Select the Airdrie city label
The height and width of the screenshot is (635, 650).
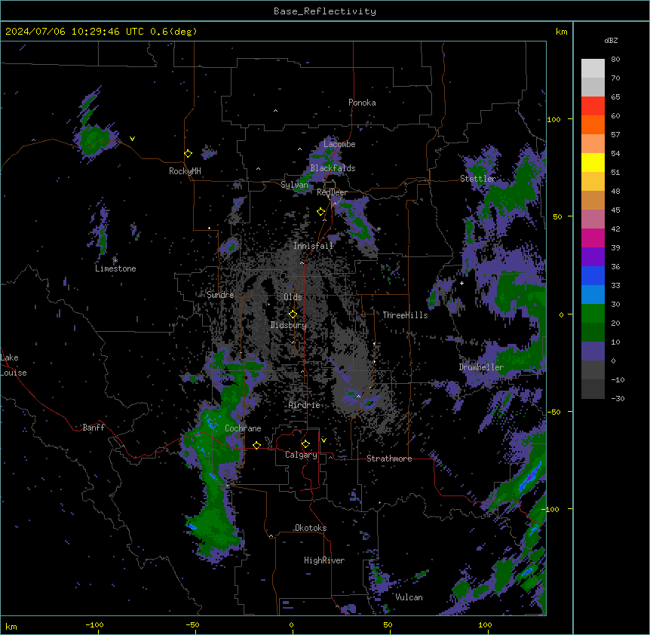click(x=304, y=405)
